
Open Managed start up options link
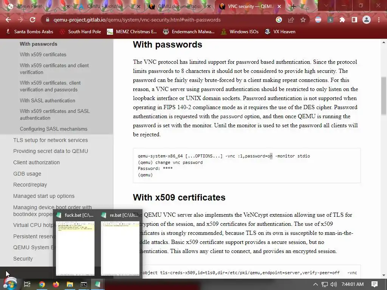(44, 196)
